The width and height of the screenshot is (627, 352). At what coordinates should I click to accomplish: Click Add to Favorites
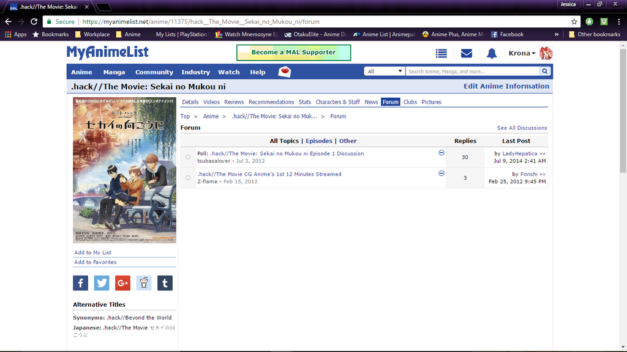click(95, 262)
